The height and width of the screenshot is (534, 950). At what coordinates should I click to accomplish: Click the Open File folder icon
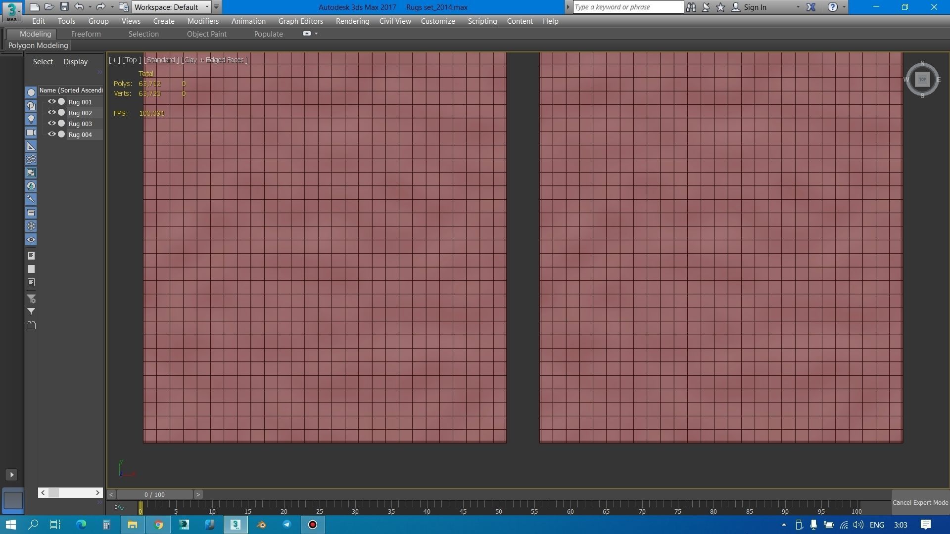49,7
